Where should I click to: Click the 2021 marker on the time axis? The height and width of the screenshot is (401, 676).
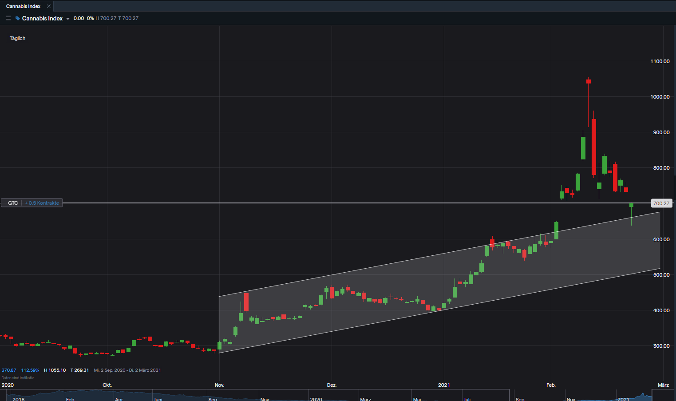(444, 385)
